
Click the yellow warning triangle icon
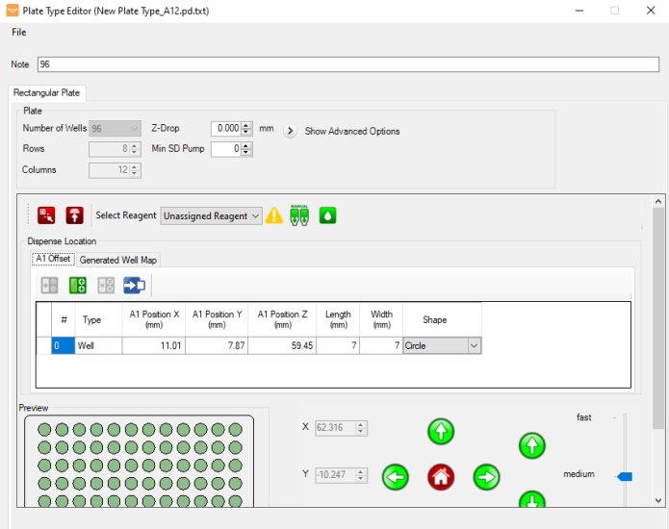coord(274,215)
